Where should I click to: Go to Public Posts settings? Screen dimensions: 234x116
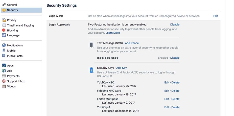(15, 56)
